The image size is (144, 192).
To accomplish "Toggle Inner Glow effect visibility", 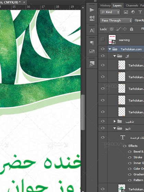I will pos(130,163).
